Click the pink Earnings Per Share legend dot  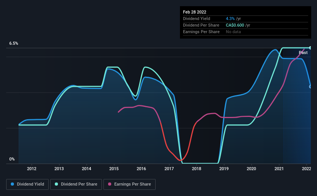(110, 184)
